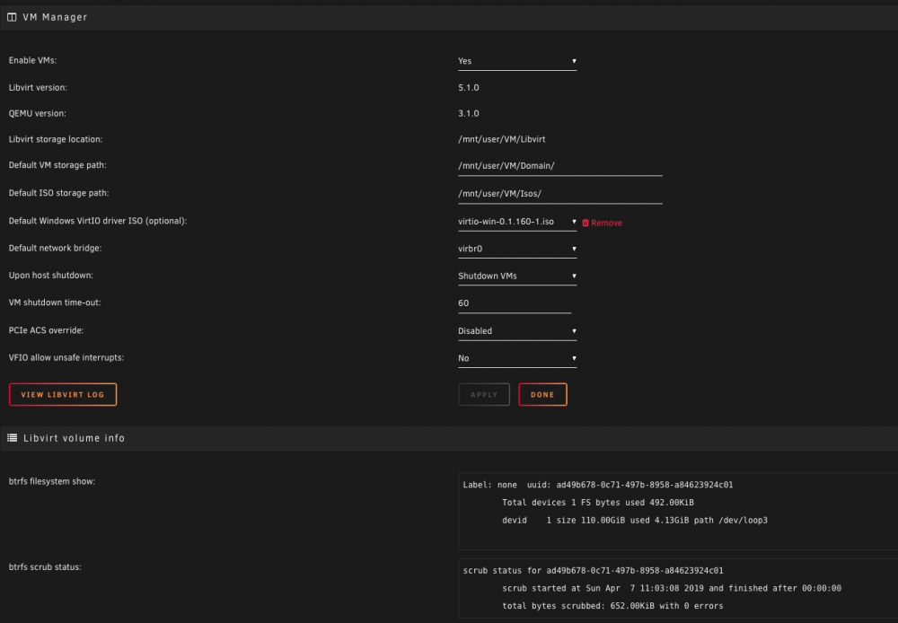Open the PCIe ACS override dropdown
Viewport: 898px width, 623px height.
tap(517, 331)
